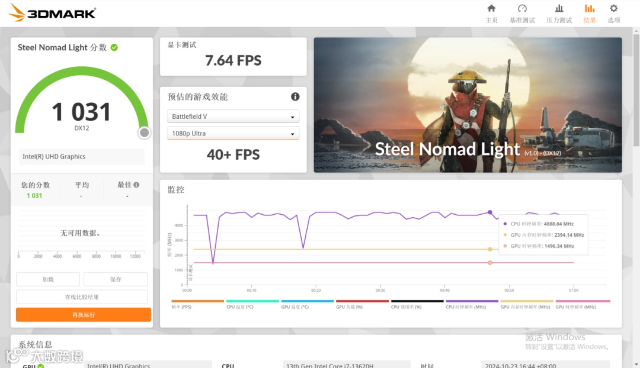
Task: Click the gray knob at the score gauge end
Action: click(x=144, y=133)
